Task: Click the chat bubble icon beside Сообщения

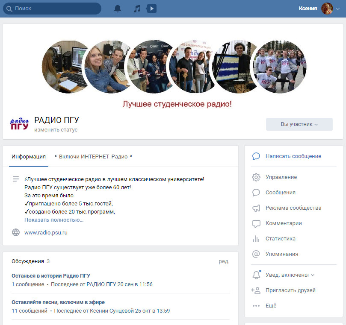Action: pos(256,193)
